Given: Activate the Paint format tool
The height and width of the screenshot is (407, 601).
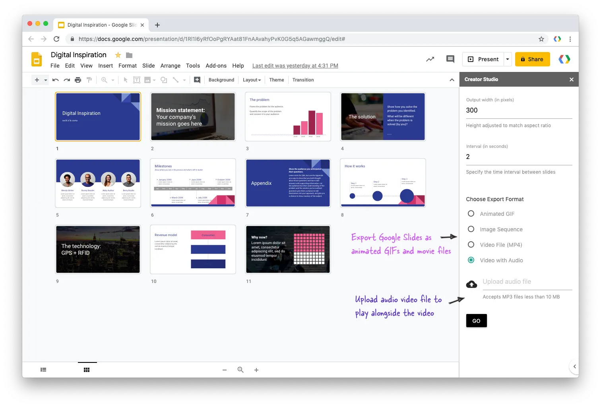Looking at the screenshot, I should (89, 79).
